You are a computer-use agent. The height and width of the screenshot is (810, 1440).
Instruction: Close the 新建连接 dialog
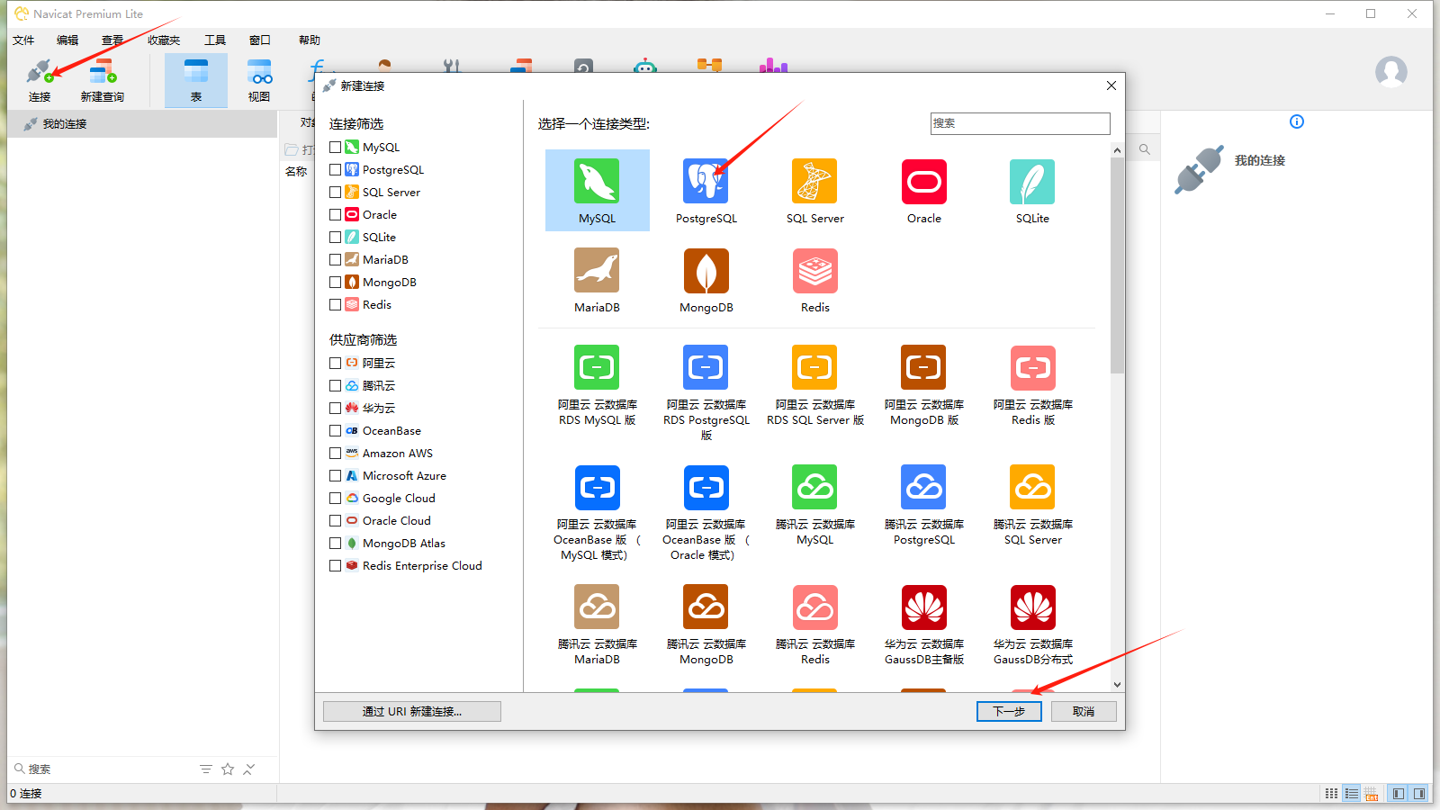tap(1111, 85)
